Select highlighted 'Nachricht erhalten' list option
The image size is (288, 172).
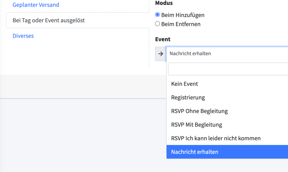point(195,152)
